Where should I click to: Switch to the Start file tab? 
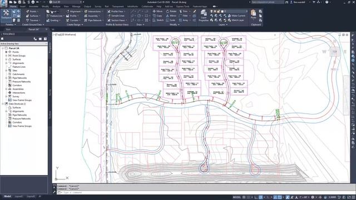point(8,29)
